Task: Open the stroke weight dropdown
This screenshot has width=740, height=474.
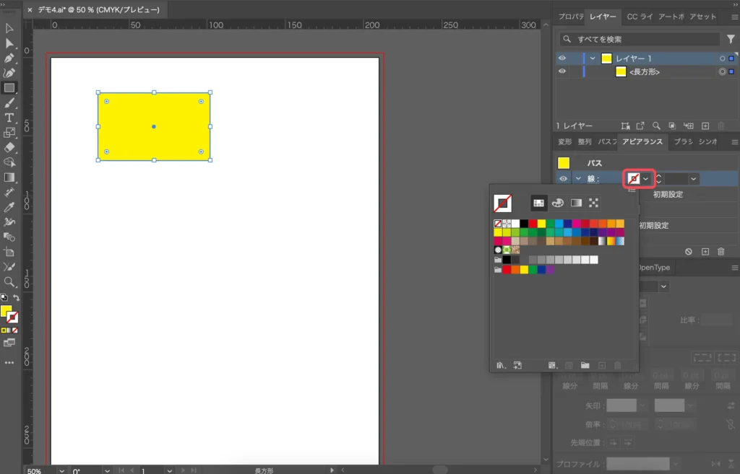Action: [694, 179]
